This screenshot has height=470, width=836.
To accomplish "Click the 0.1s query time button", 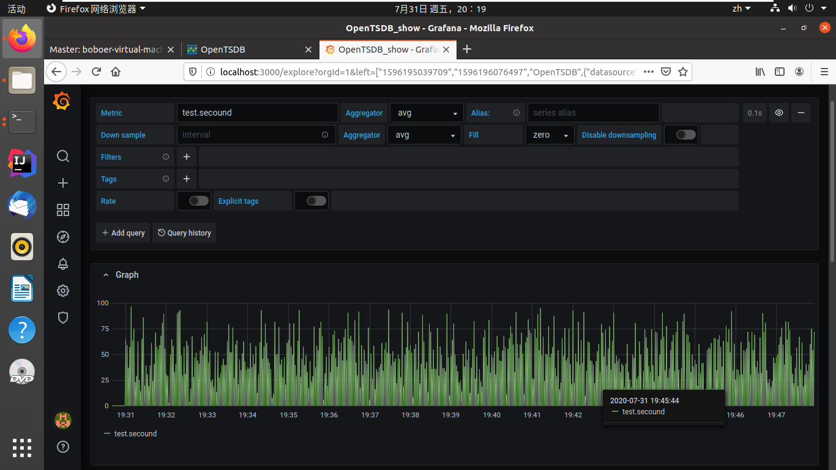I will (x=755, y=113).
